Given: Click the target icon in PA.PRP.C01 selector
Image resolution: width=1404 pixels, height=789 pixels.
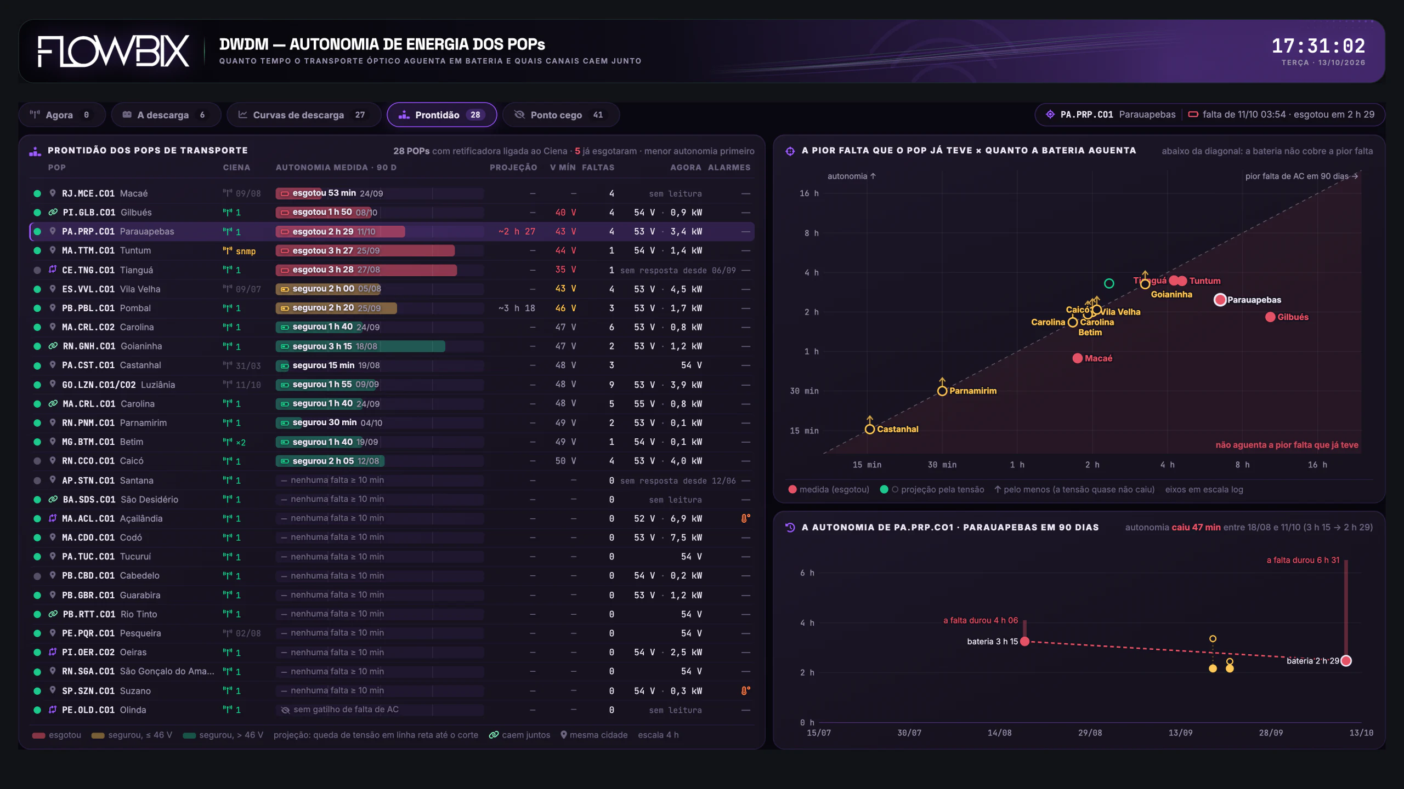Looking at the screenshot, I should click(1050, 115).
